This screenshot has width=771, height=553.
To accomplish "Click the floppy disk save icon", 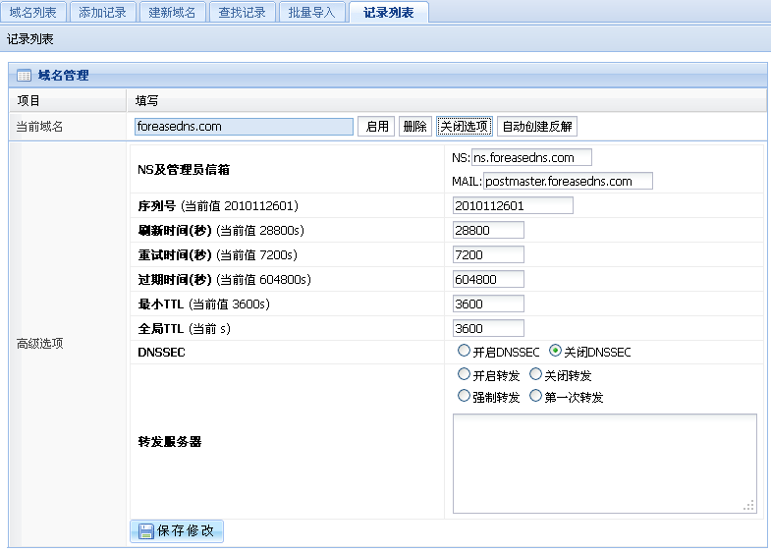I will pyautogui.click(x=146, y=531).
